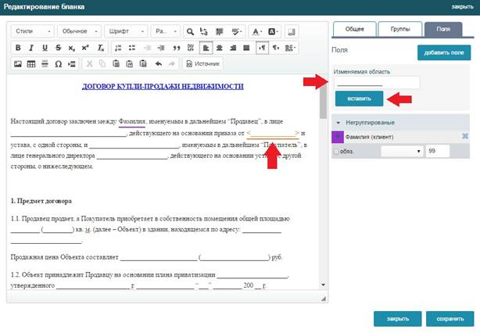Toggle bold formatting in the editor
This screenshot has height=333, width=480.
coord(19,48)
